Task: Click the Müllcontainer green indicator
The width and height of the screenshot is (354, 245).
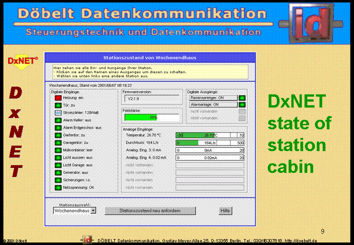Action: [x=58, y=150]
